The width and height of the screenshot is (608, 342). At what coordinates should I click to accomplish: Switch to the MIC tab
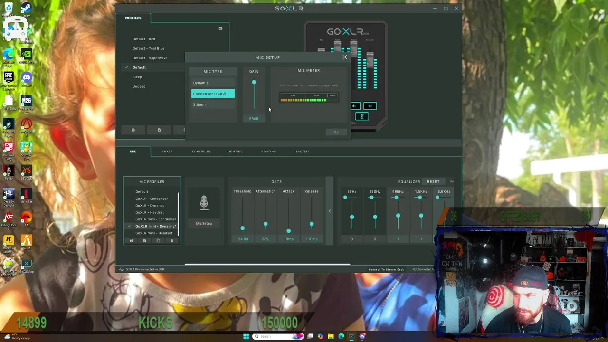tap(133, 152)
